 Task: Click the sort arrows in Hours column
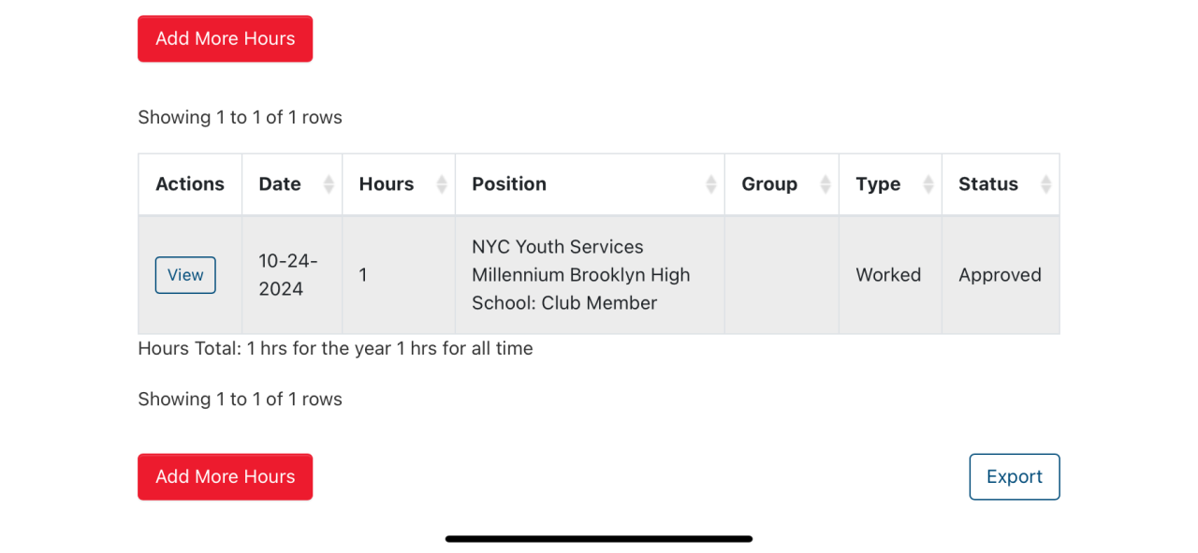[442, 184]
